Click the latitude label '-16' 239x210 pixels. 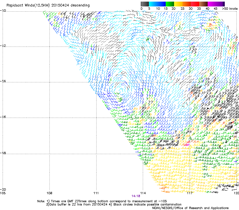(x=3, y=117)
